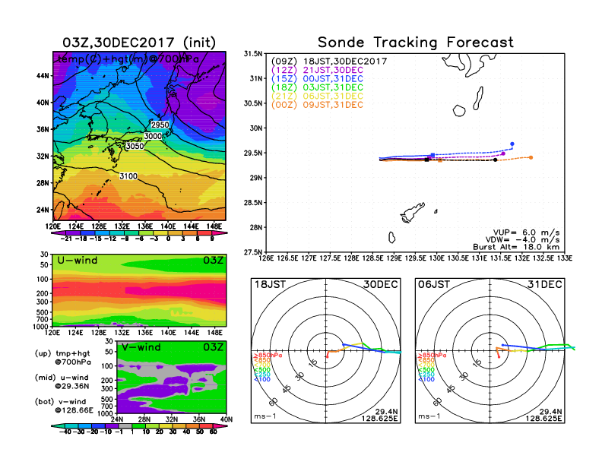Click the 60 ring label in the 18JST hodograph
The image size is (602, 465).
click(274, 402)
